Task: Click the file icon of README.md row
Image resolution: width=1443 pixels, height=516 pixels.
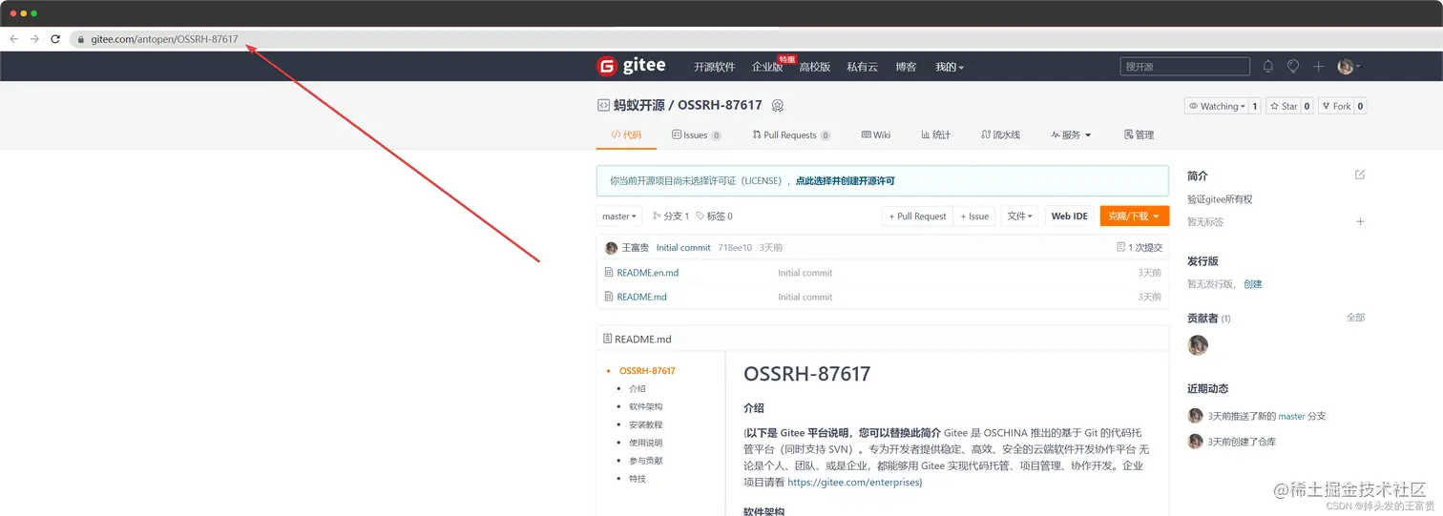Action: point(609,297)
